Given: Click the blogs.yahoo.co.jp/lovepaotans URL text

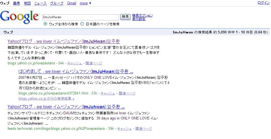Looking at the screenshot, I should click(31, 63).
